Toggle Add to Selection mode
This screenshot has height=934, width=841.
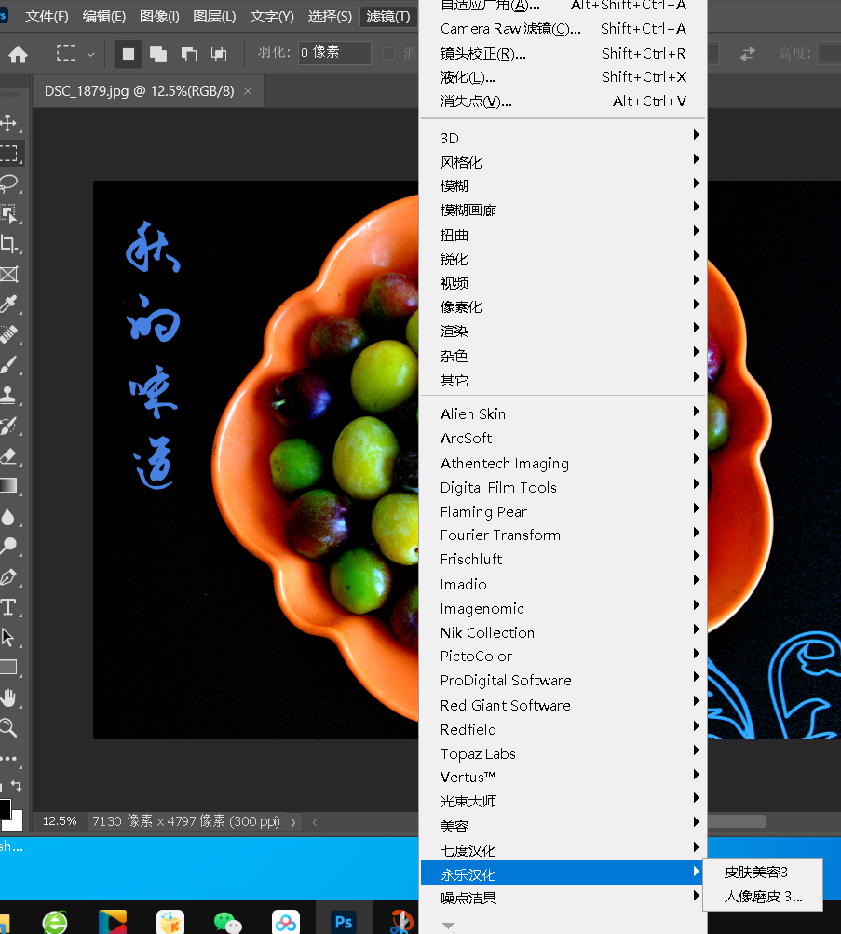[x=158, y=54]
